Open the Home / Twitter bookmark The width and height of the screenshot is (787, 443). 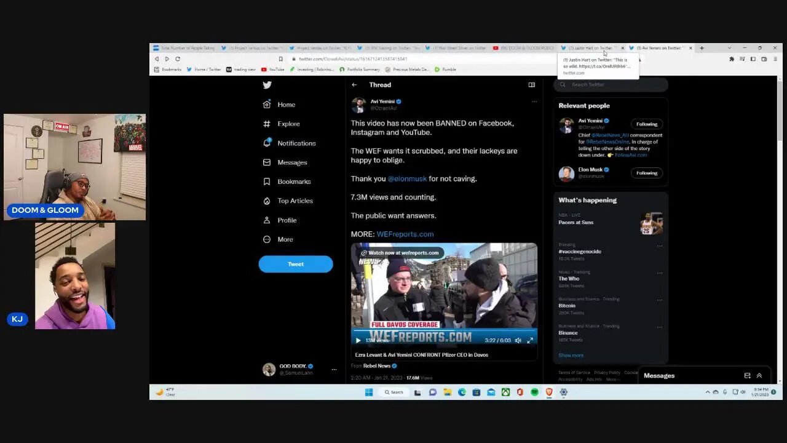[x=204, y=70]
